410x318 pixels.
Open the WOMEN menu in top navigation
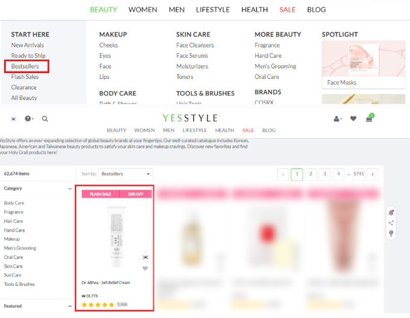coord(143,10)
